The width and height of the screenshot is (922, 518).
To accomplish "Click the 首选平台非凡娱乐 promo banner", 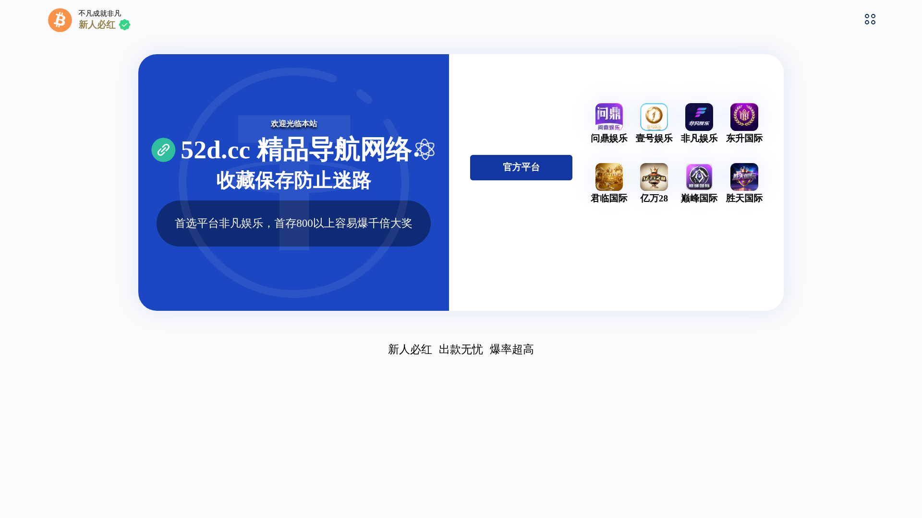I will (293, 224).
